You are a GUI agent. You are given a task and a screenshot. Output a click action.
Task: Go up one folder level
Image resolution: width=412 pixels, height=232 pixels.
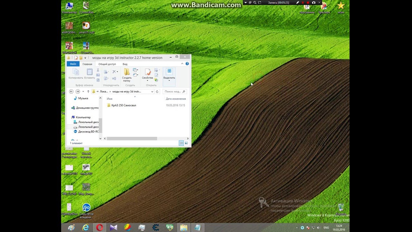tap(88, 92)
